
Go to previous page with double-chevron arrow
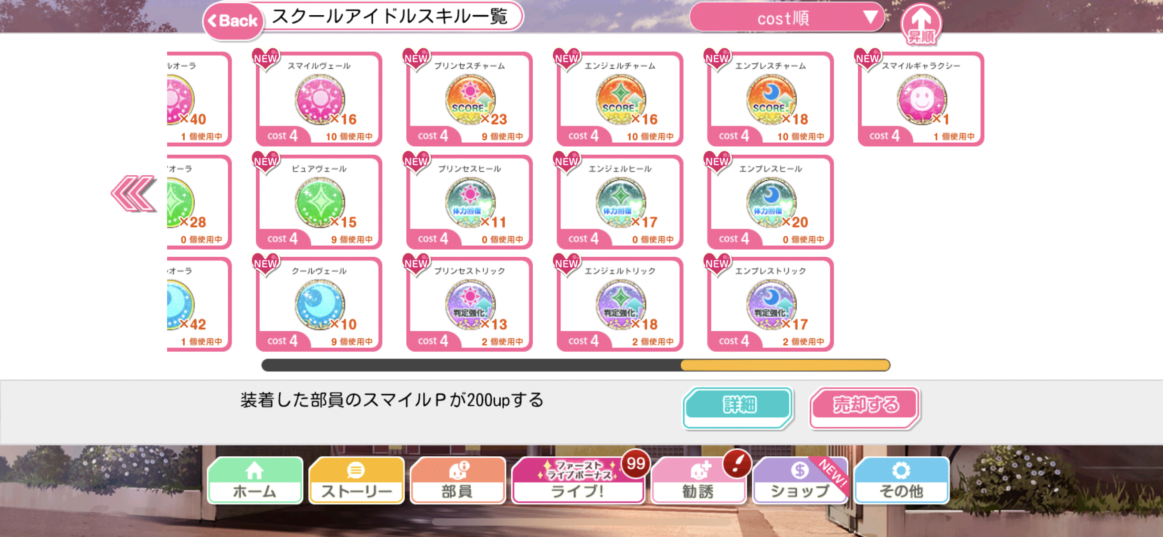coord(134,193)
